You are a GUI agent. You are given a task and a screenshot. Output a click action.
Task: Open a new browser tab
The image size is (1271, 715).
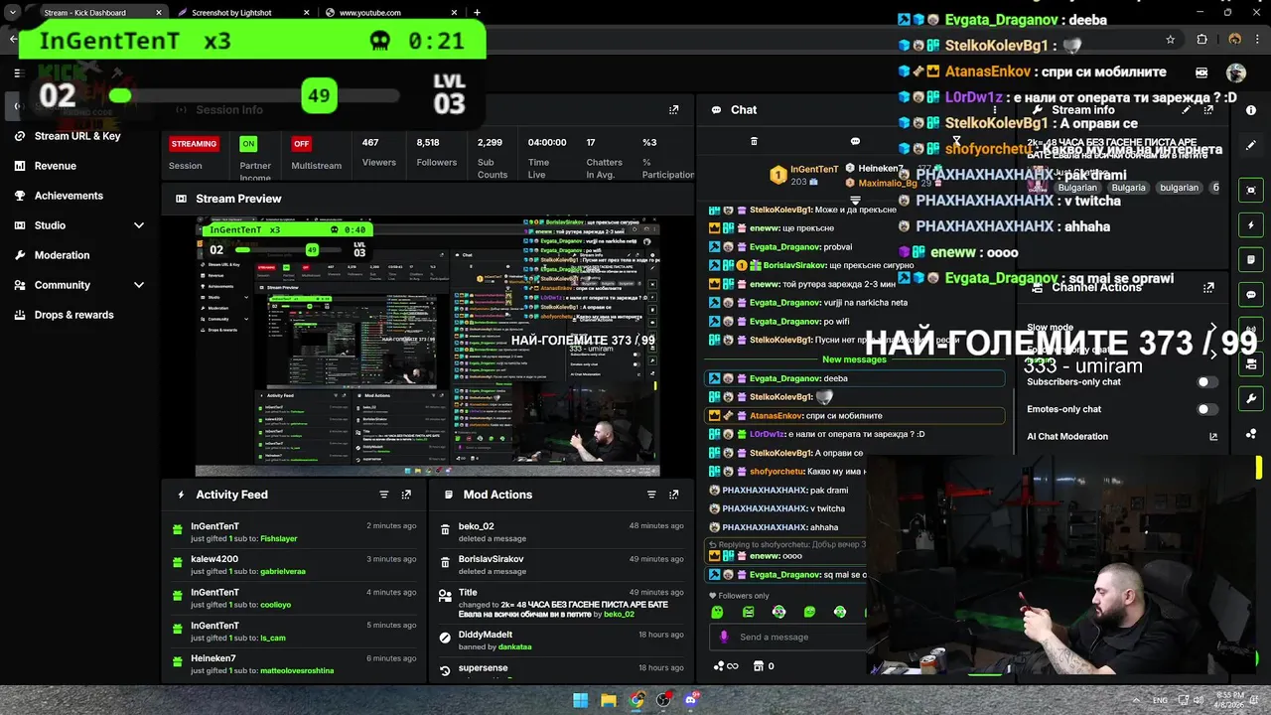477,13
